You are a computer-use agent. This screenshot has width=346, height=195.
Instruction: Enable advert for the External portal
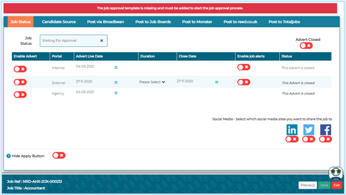click(20, 82)
